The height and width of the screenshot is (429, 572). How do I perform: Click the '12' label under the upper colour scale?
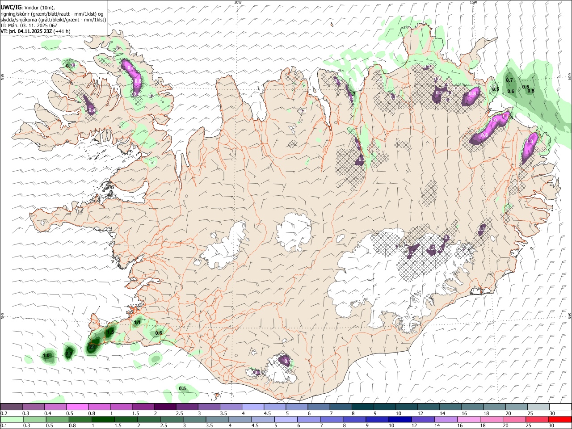(421, 413)
